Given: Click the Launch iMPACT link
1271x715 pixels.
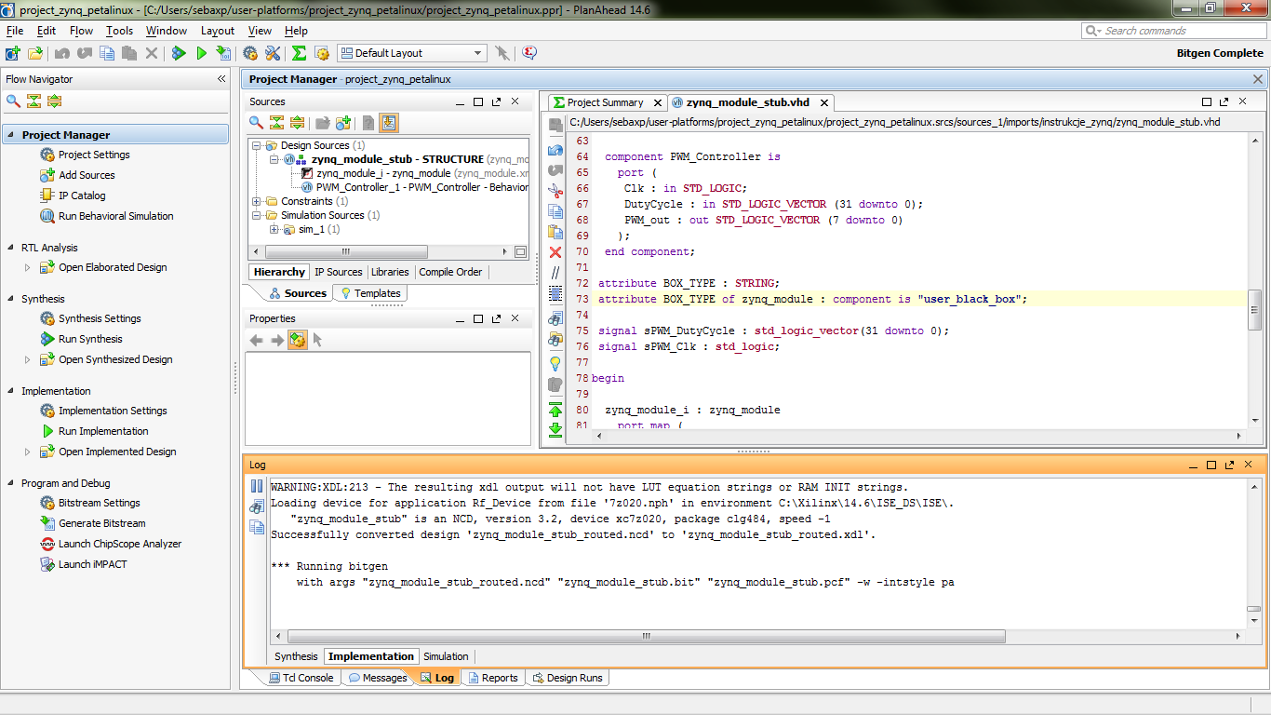Looking at the screenshot, I should 92,564.
